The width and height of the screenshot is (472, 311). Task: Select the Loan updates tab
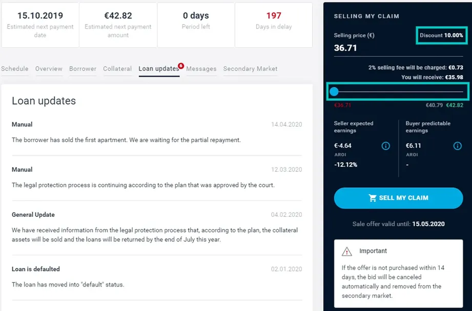159,69
